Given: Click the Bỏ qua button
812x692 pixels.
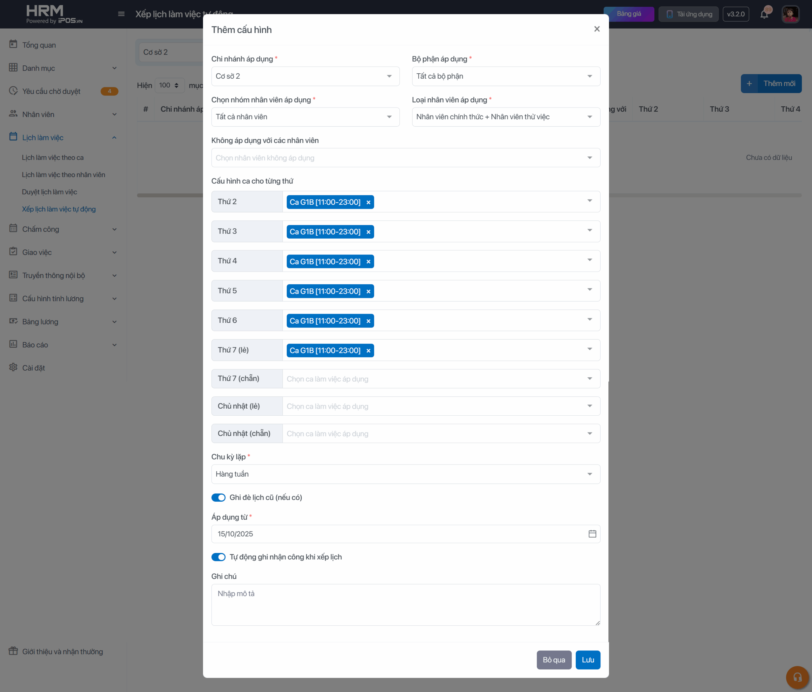Looking at the screenshot, I should [553, 660].
